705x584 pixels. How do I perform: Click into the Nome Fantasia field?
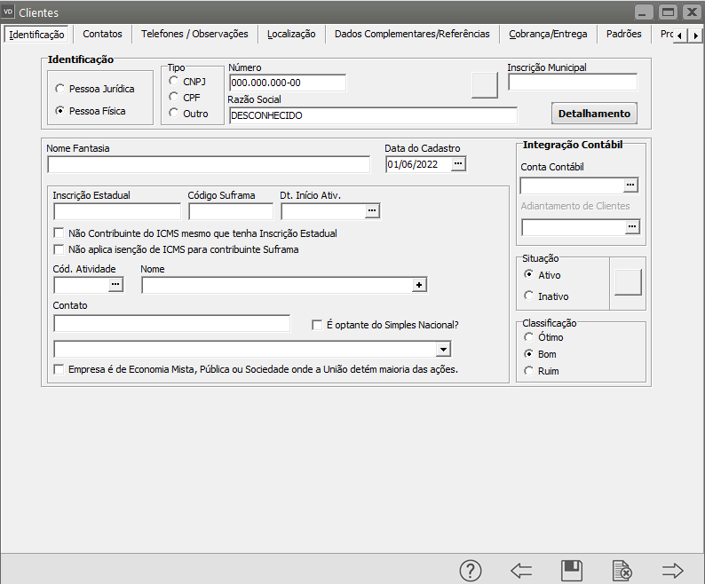click(x=209, y=164)
